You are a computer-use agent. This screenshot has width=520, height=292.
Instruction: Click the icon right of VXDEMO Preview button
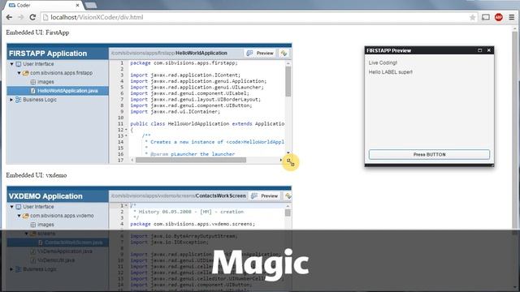(x=288, y=196)
